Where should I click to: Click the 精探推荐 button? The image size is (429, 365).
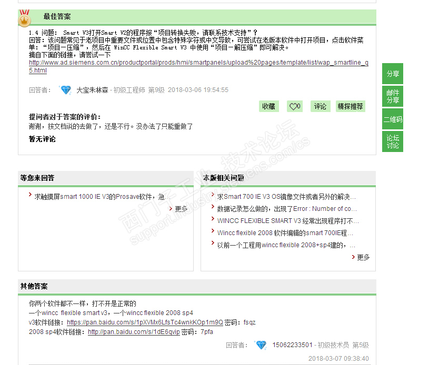pyautogui.click(x=351, y=106)
